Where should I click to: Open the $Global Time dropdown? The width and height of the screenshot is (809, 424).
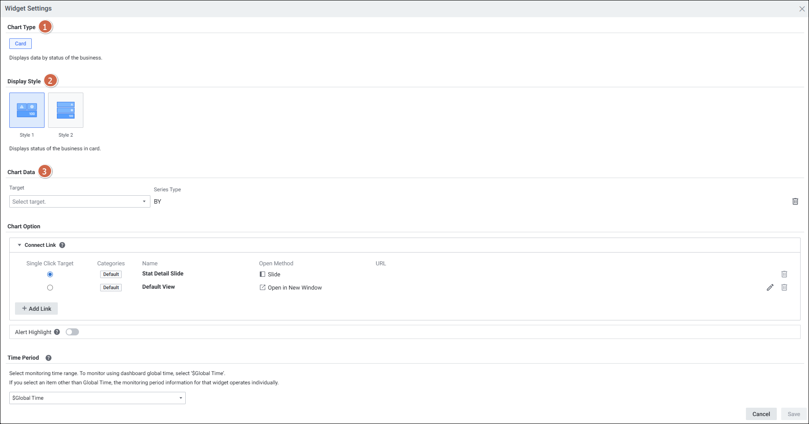pos(97,398)
